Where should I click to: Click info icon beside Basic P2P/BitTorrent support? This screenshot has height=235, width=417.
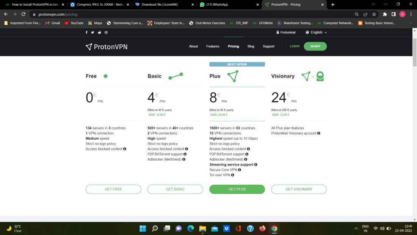[185, 154]
